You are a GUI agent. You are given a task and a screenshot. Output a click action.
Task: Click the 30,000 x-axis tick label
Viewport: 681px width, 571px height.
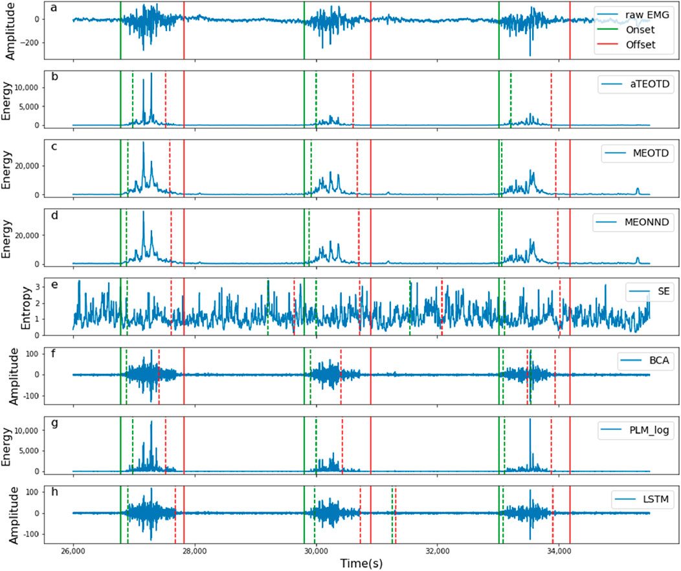[316, 552]
